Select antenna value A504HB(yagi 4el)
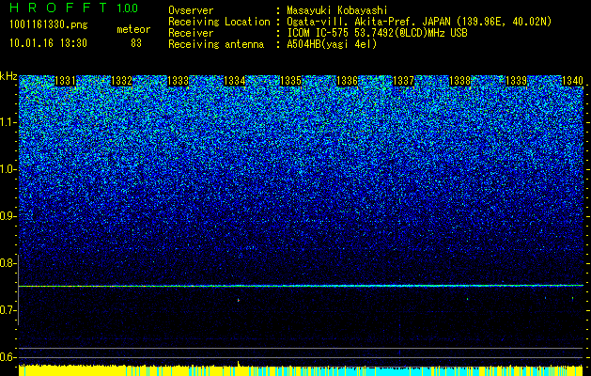Image resolution: width=591 pixels, height=376 pixels. 332,44
